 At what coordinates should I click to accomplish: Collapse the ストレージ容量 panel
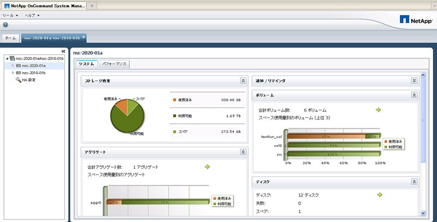point(243,81)
